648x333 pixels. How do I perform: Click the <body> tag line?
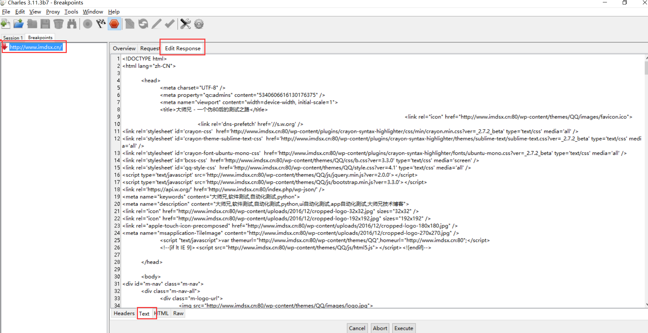(x=151, y=276)
